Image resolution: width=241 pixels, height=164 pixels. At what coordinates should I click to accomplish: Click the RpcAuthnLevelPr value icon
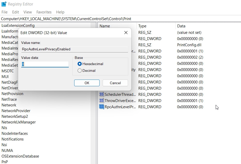(101, 107)
